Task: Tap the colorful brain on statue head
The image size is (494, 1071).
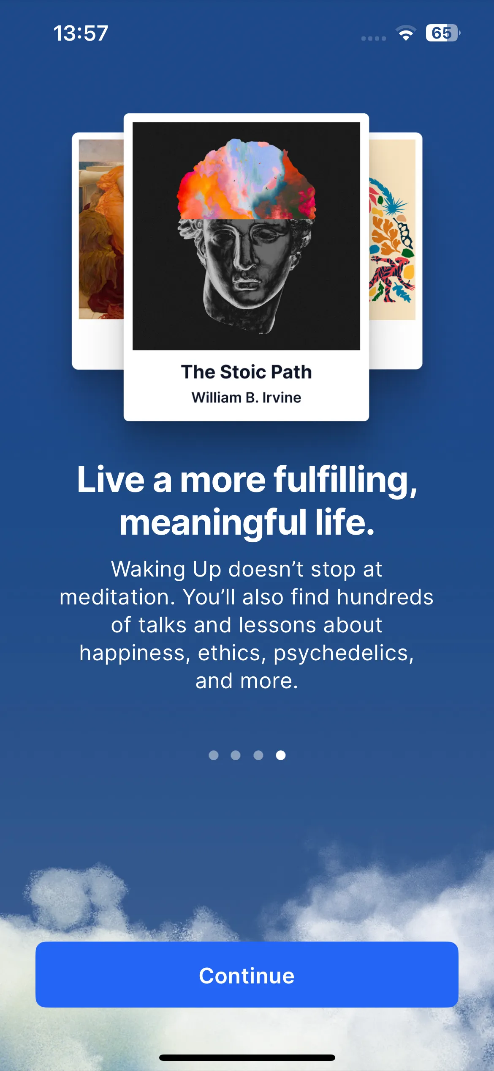Action: click(x=246, y=179)
